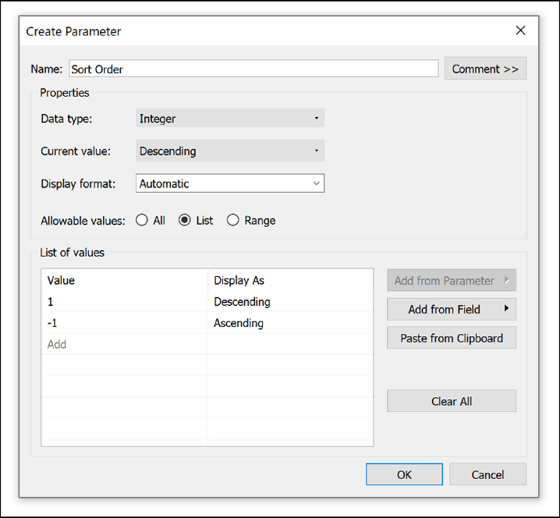This screenshot has height=518, width=560.
Task: Cancel the parameter creation
Action: coord(487,474)
